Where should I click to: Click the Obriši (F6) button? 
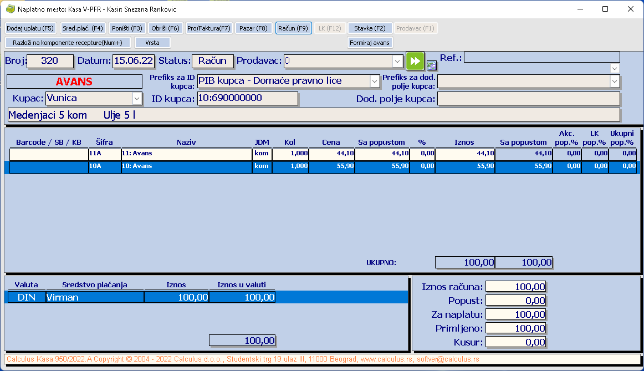[165, 28]
